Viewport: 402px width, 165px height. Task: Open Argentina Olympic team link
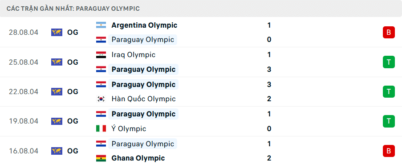[x=144, y=25]
